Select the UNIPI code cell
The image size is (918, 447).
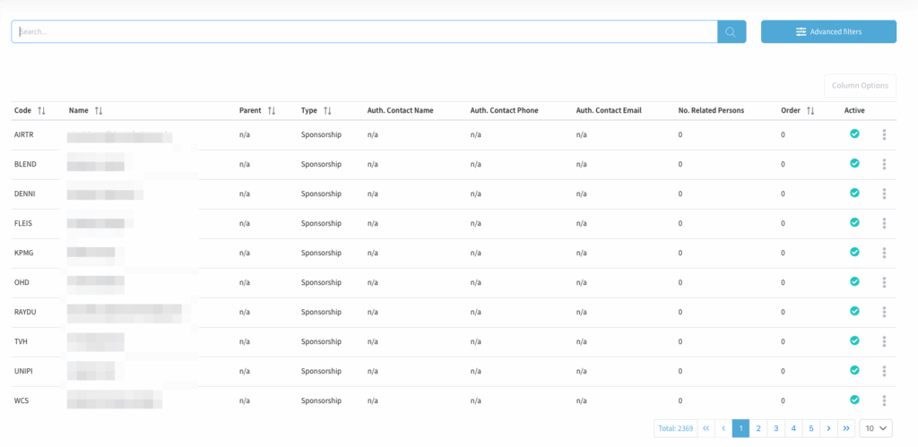click(x=24, y=372)
